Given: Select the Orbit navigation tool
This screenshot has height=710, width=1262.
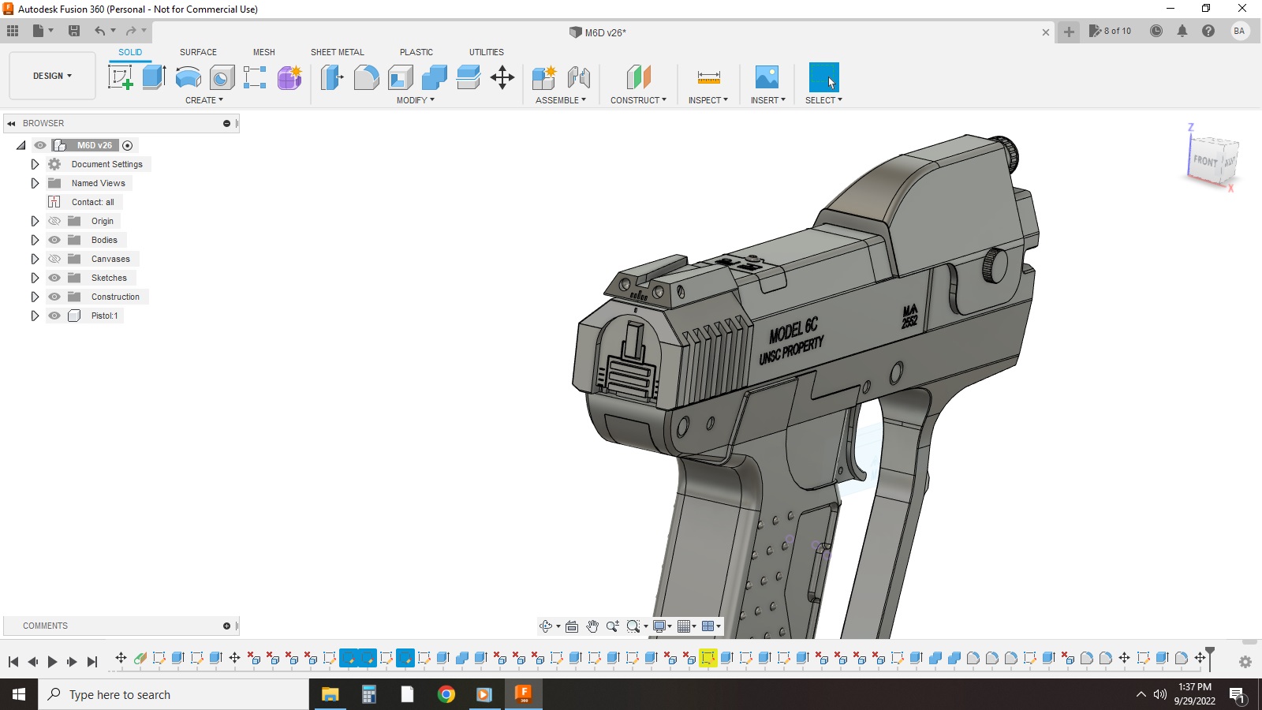Looking at the screenshot, I should pyautogui.click(x=545, y=626).
